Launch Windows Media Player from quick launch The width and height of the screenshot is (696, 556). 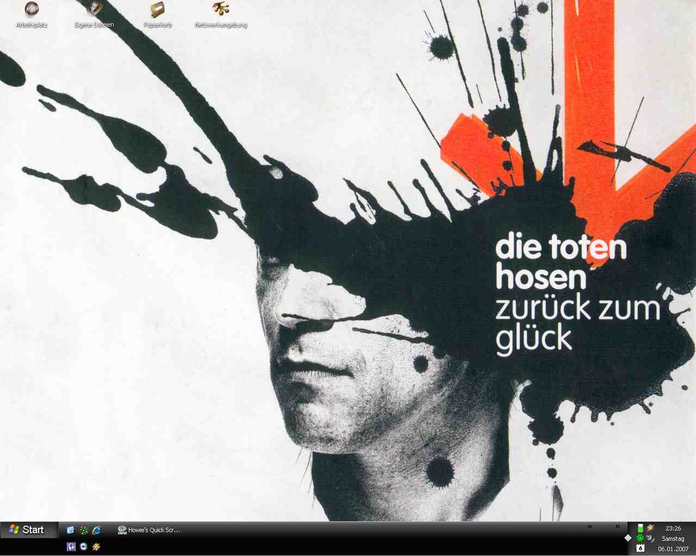[84, 547]
